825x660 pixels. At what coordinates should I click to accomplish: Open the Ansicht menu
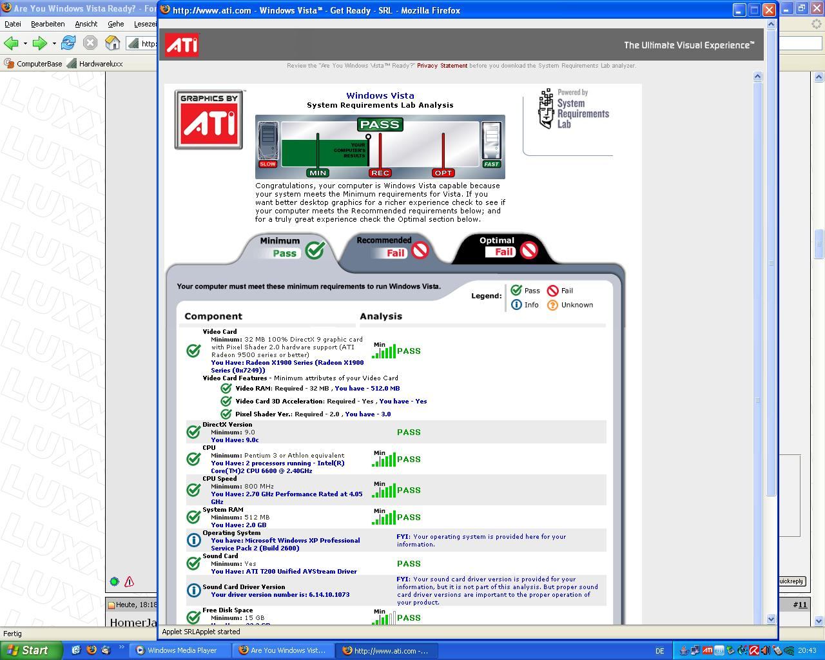point(86,24)
